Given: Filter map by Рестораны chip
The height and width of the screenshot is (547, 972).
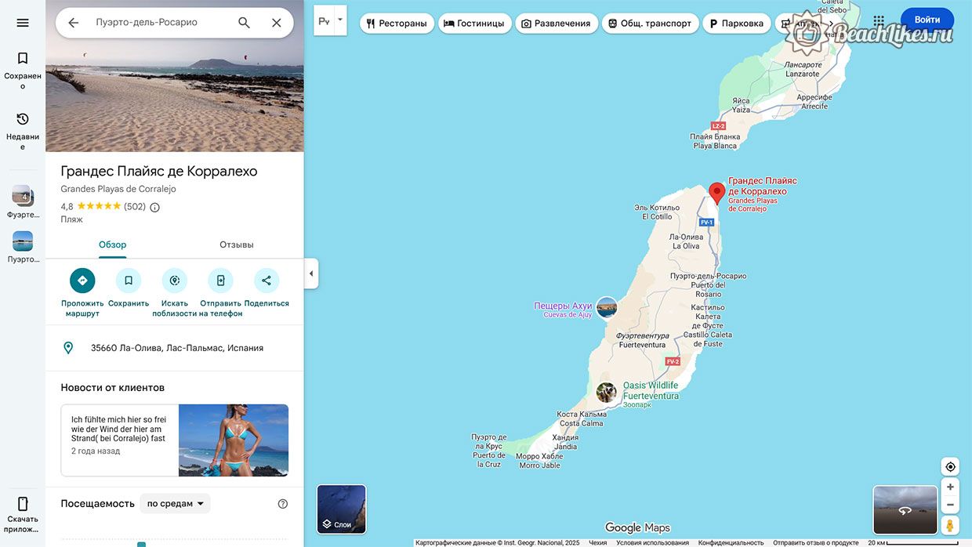Looking at the screenshot, I should [397, 24].
